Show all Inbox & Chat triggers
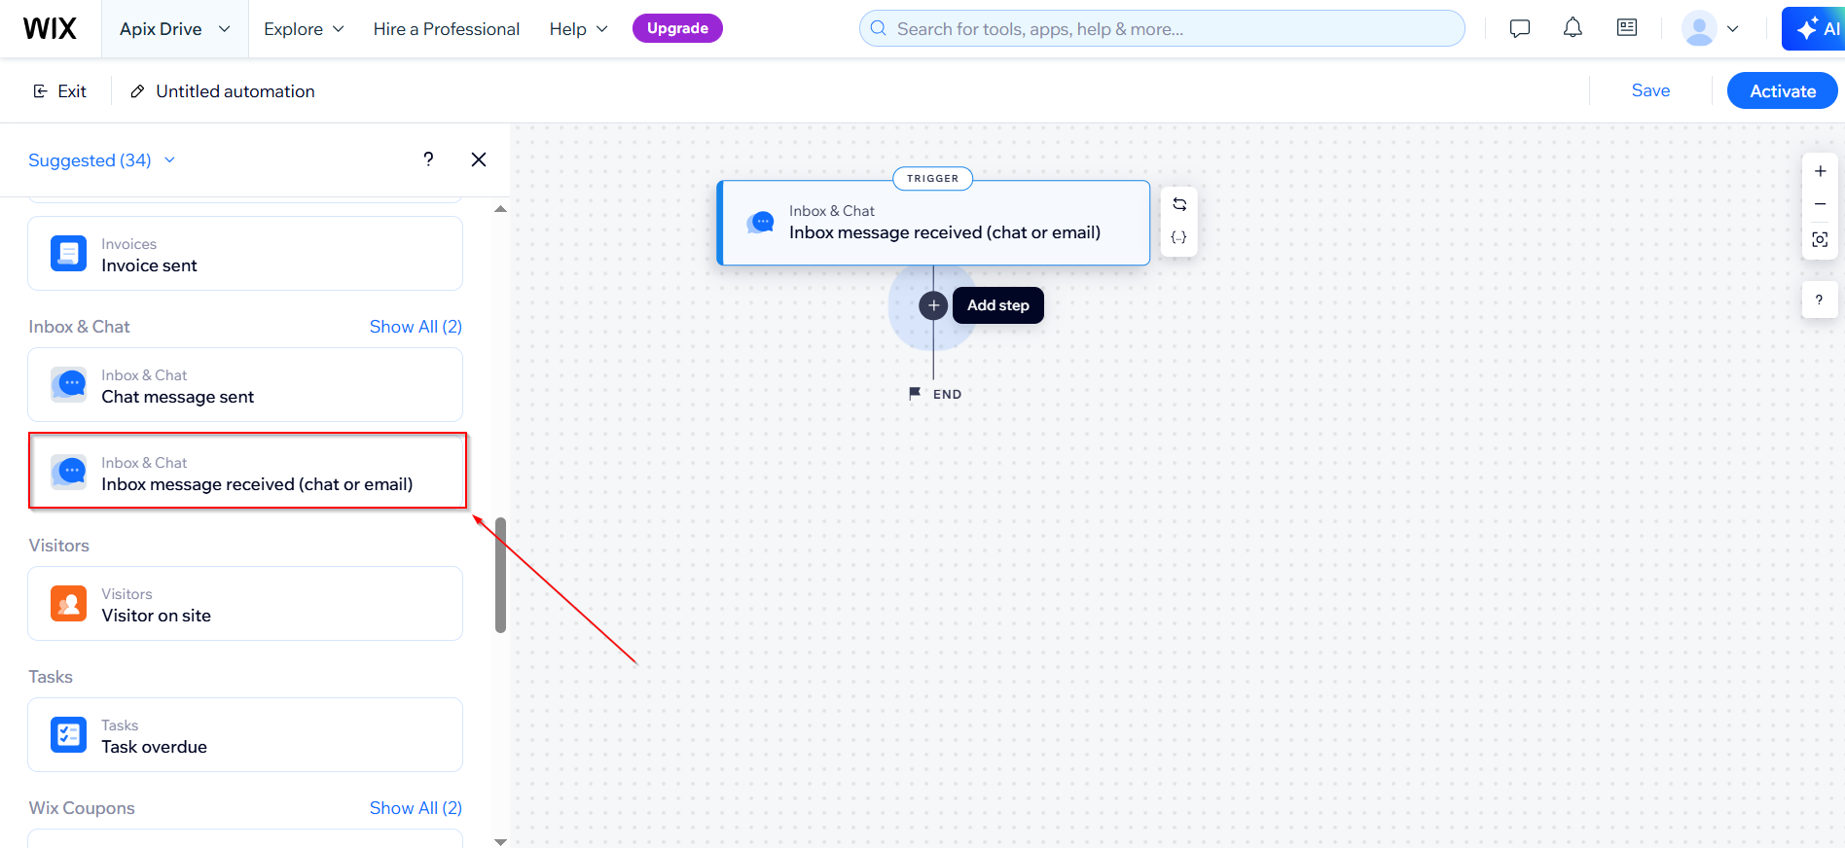Image resolution: width=1845 pixels, height=848 pixels. pos(416,327)
